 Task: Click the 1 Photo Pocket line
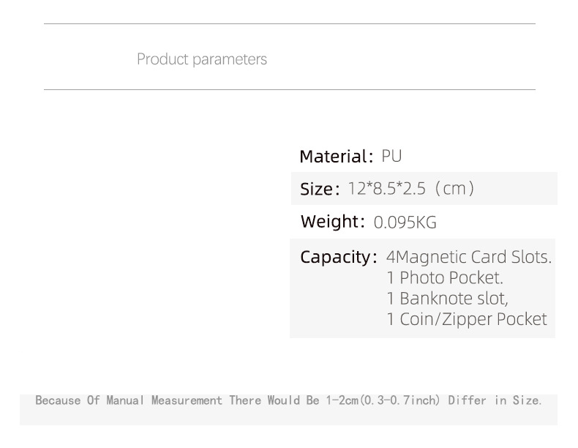click(x=445, y=278)
